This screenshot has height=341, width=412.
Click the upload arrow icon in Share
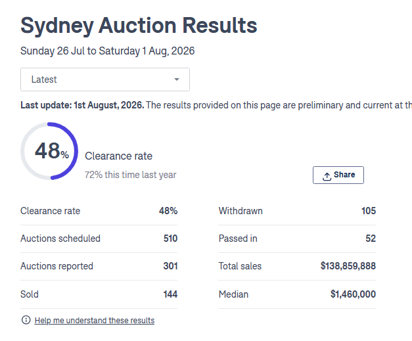click(327, 177)
